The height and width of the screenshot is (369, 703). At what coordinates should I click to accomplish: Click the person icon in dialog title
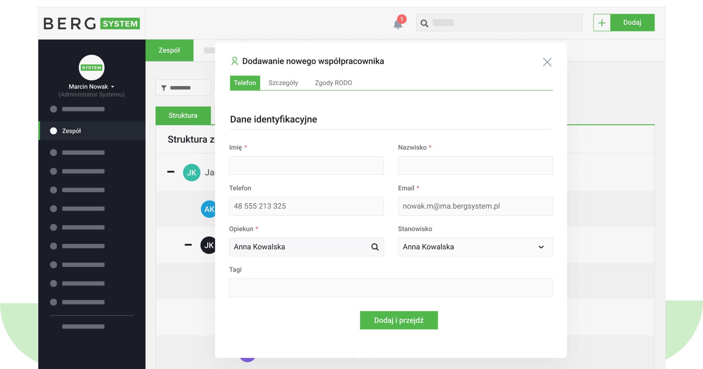tap(235, 61)
